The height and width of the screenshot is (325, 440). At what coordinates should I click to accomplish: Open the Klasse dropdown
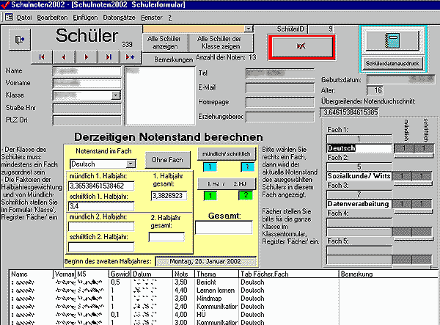[x=117, y=95]
